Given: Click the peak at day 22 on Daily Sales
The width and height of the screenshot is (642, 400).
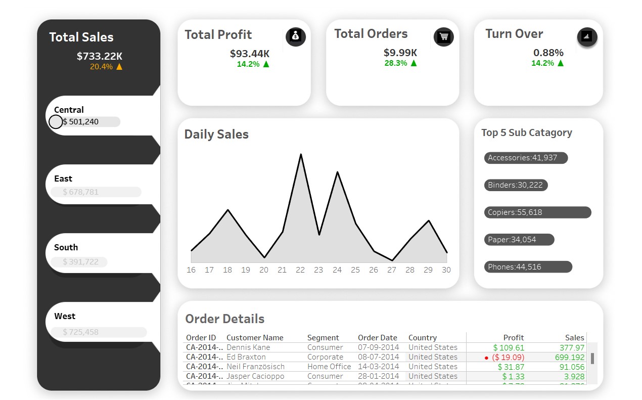Looking at the screenshot, I should (x=301, y=155).
